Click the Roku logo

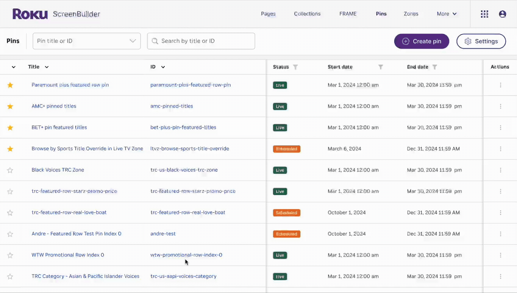(30, 14)
